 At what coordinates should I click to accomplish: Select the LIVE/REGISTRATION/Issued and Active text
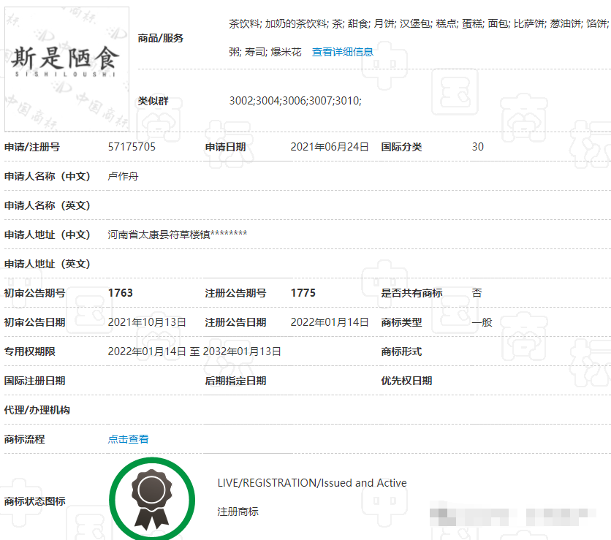[x=312, y=483]
